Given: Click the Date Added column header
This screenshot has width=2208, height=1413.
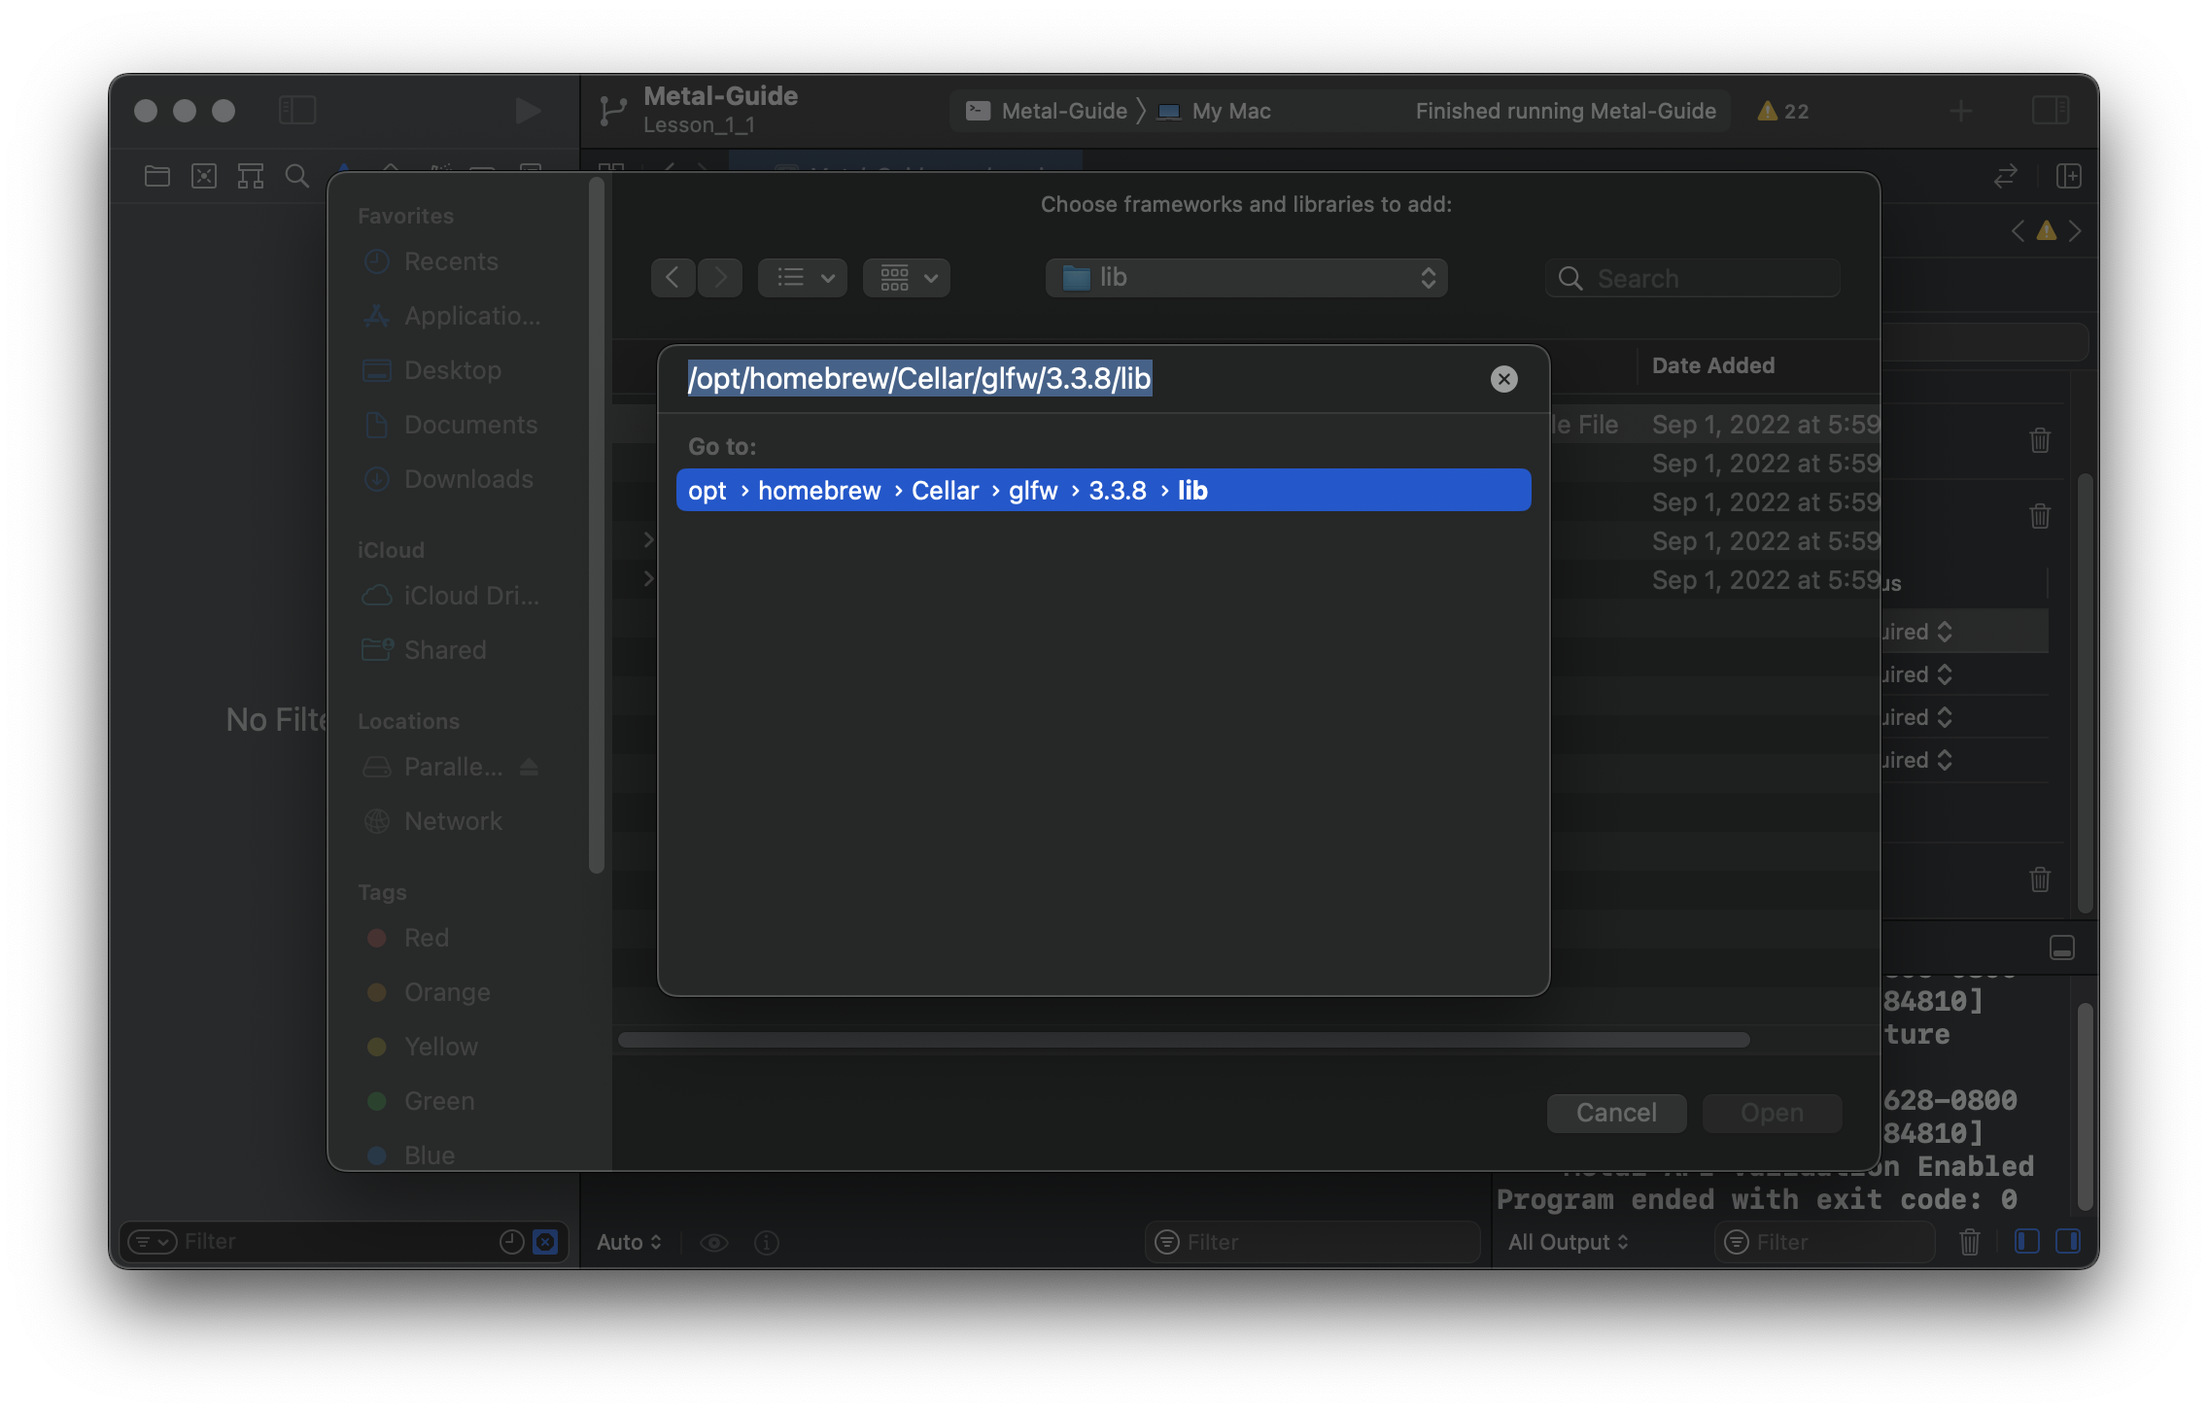Looking at the screenshot, I should [1713, 365].
